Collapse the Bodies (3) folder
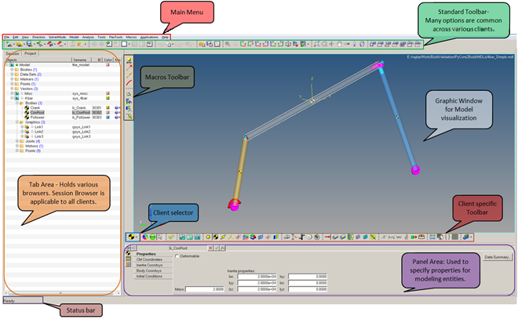518x319 pixels. point(17,103)
